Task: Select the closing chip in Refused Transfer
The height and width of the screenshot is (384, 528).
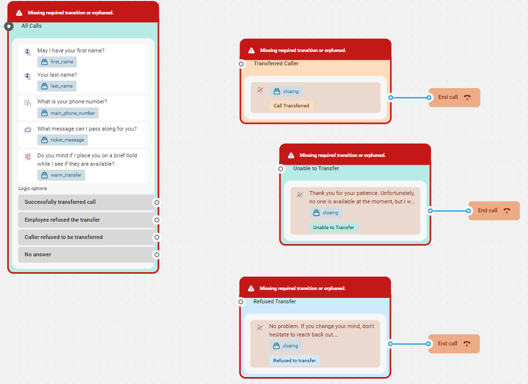Action: [286, 345]
